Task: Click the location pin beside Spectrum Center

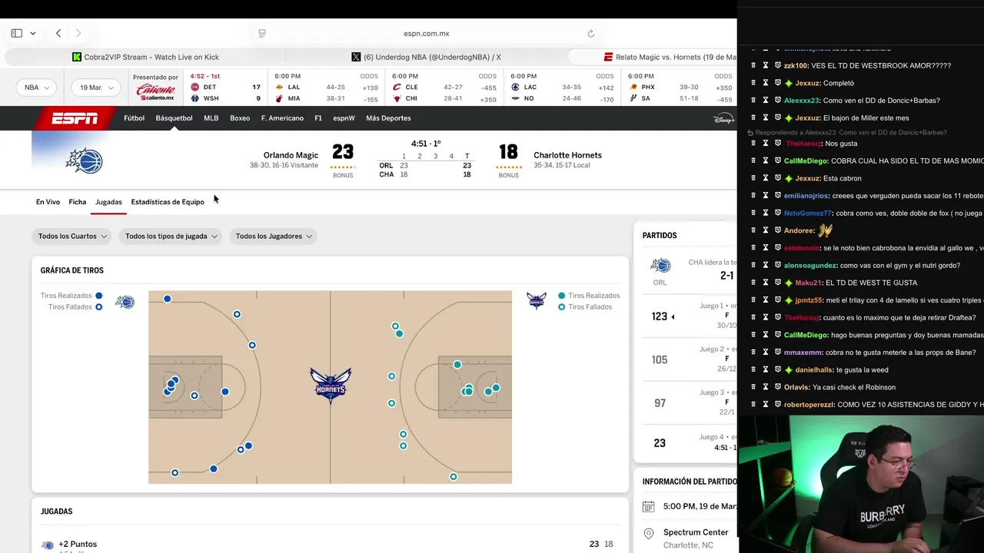Action: coord(649,533)
